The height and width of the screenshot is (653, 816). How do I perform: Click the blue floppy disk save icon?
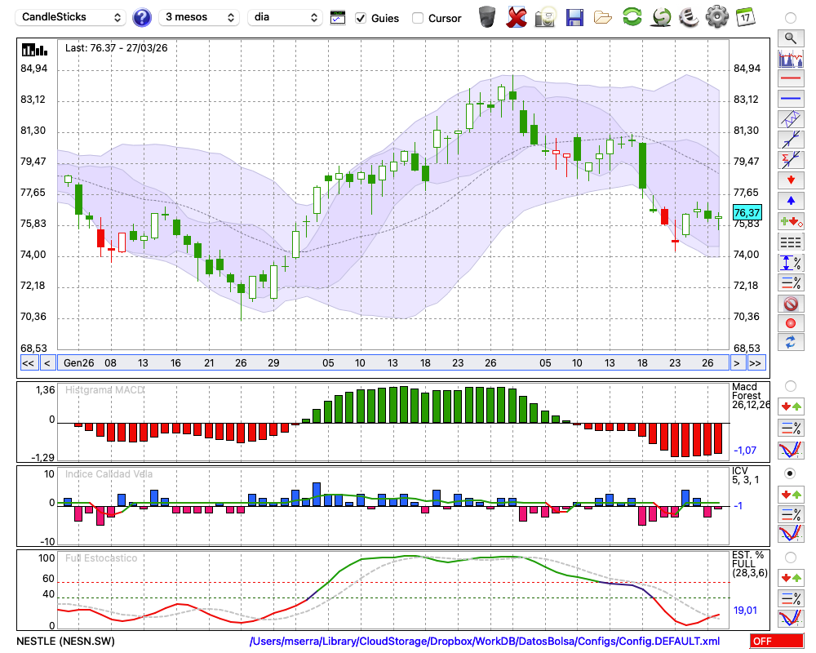[574, 17]
